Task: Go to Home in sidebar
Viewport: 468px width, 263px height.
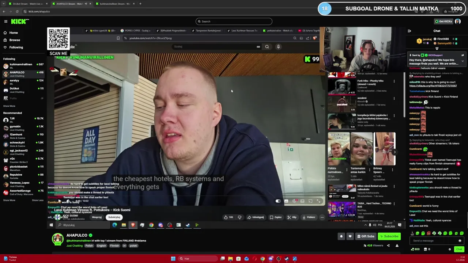Action: point(14,33)
